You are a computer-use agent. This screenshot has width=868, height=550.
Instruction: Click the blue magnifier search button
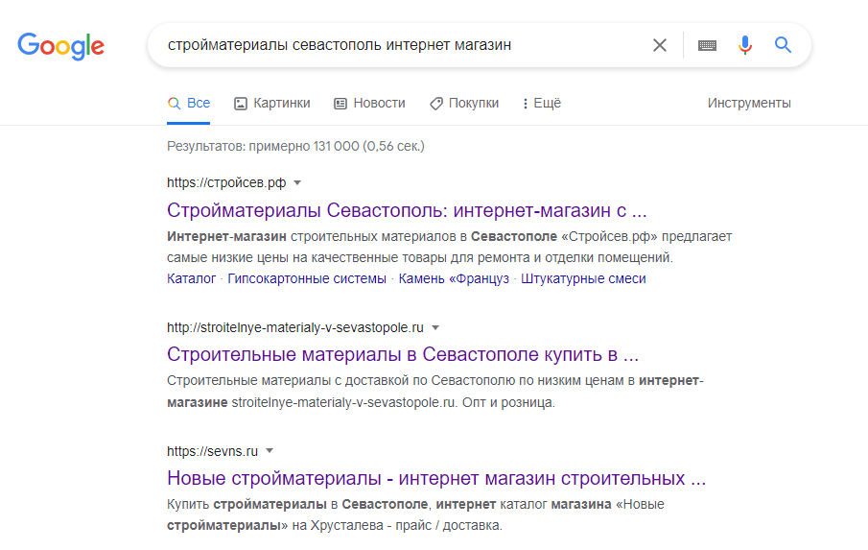(784, 45)
